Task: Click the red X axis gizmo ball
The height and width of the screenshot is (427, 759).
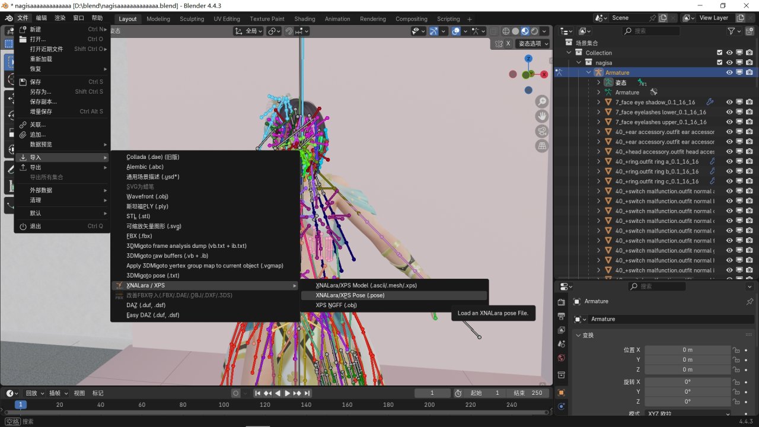Action: (544, 74)
